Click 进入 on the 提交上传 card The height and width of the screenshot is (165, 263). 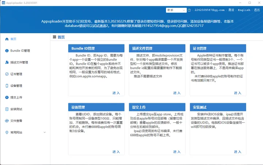tap(177, 152)
